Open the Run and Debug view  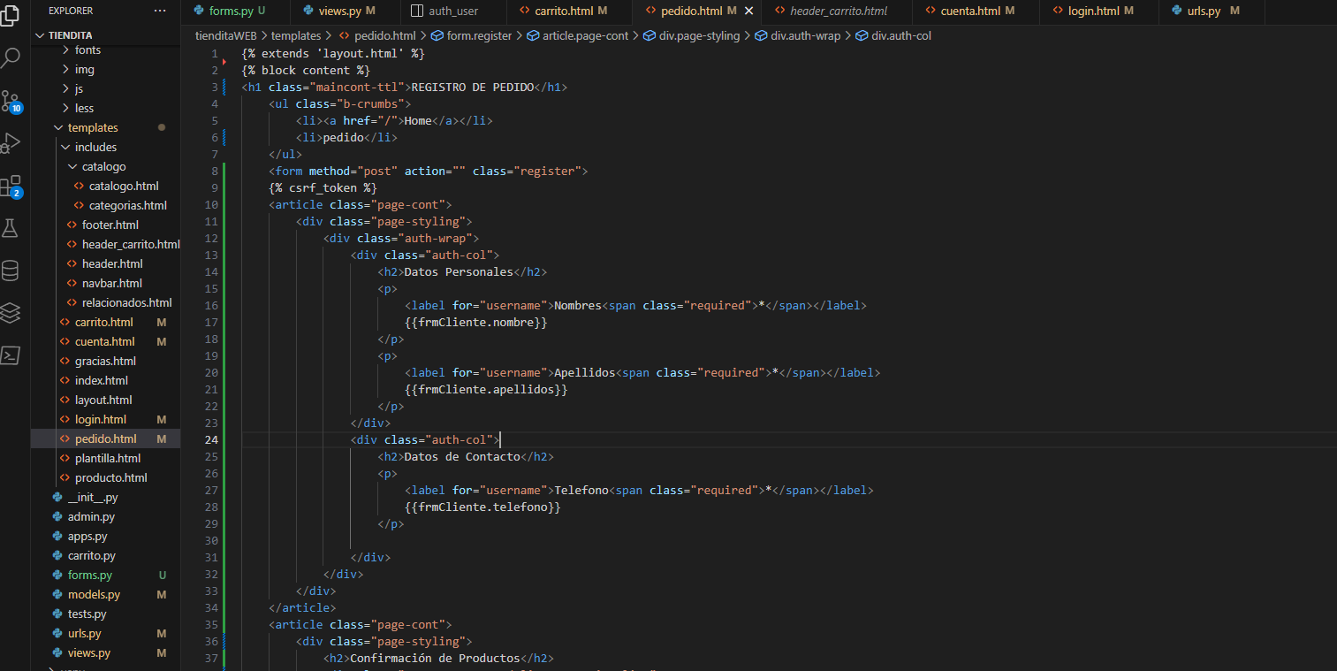click(x=11, y=142)
